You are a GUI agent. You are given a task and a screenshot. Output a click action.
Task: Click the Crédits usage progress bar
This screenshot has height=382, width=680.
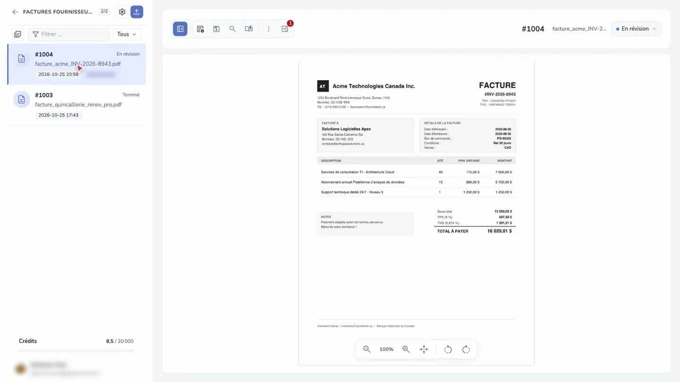tap(76, 351)
